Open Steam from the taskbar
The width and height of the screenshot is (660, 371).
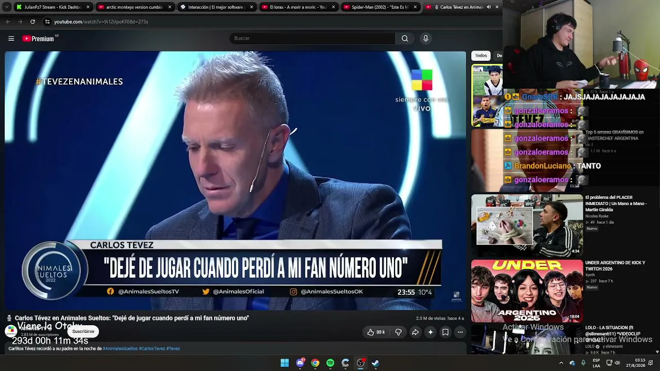point(375,363)
